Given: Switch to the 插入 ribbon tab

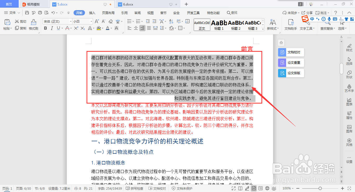Looking at the screenshot, I should tap(92, 12).
